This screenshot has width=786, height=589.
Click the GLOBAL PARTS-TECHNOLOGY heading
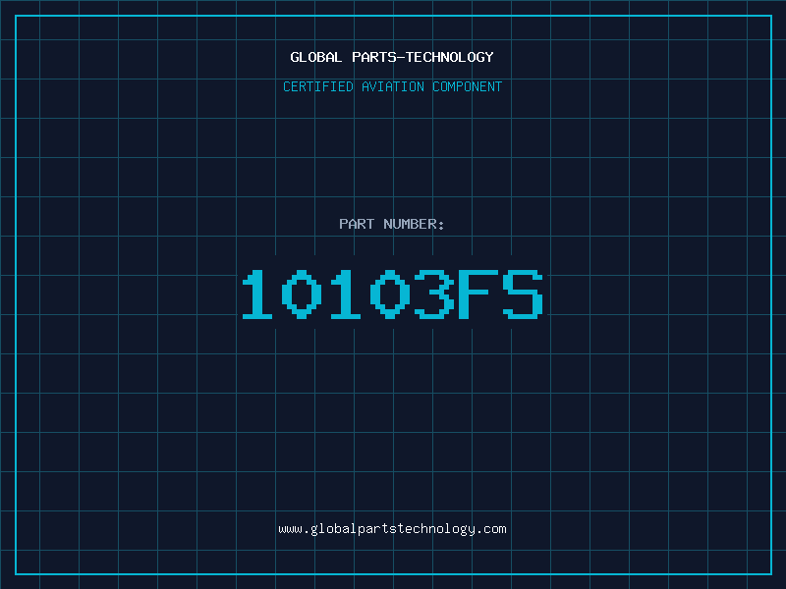[x=392, y=57]
